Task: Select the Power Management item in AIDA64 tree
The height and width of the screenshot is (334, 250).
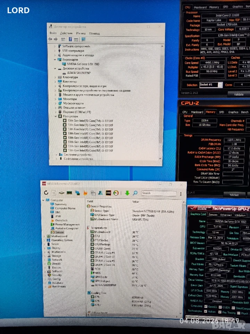Action: tap(65, 224)
